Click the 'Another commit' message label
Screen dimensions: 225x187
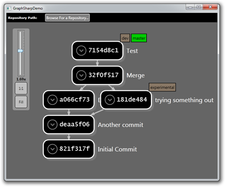[121, 125]
